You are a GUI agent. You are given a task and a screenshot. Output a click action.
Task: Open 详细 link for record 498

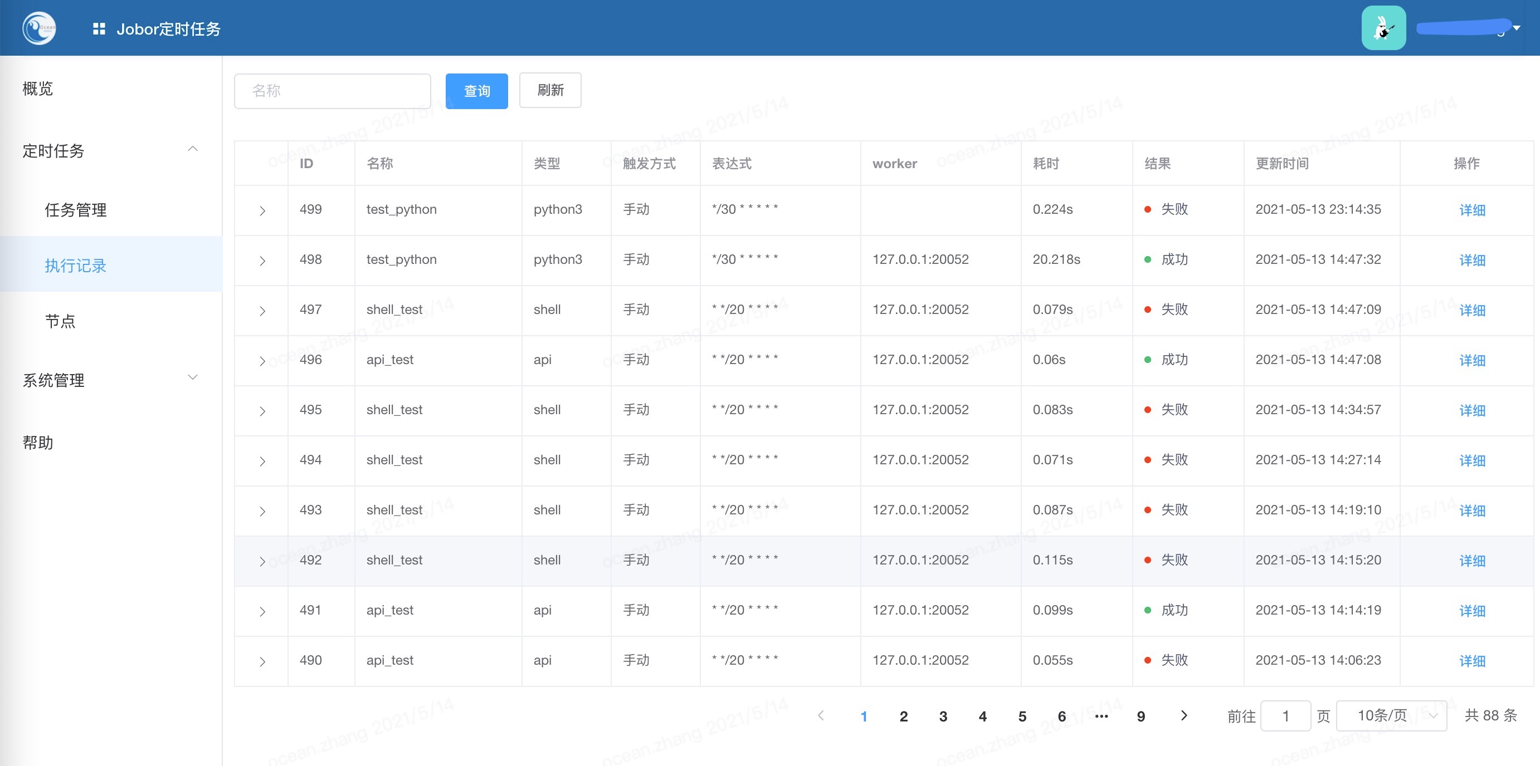point(1471,260)
